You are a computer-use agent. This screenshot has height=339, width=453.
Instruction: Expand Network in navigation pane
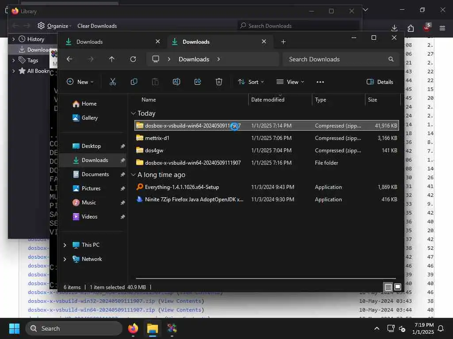(65, 259)
